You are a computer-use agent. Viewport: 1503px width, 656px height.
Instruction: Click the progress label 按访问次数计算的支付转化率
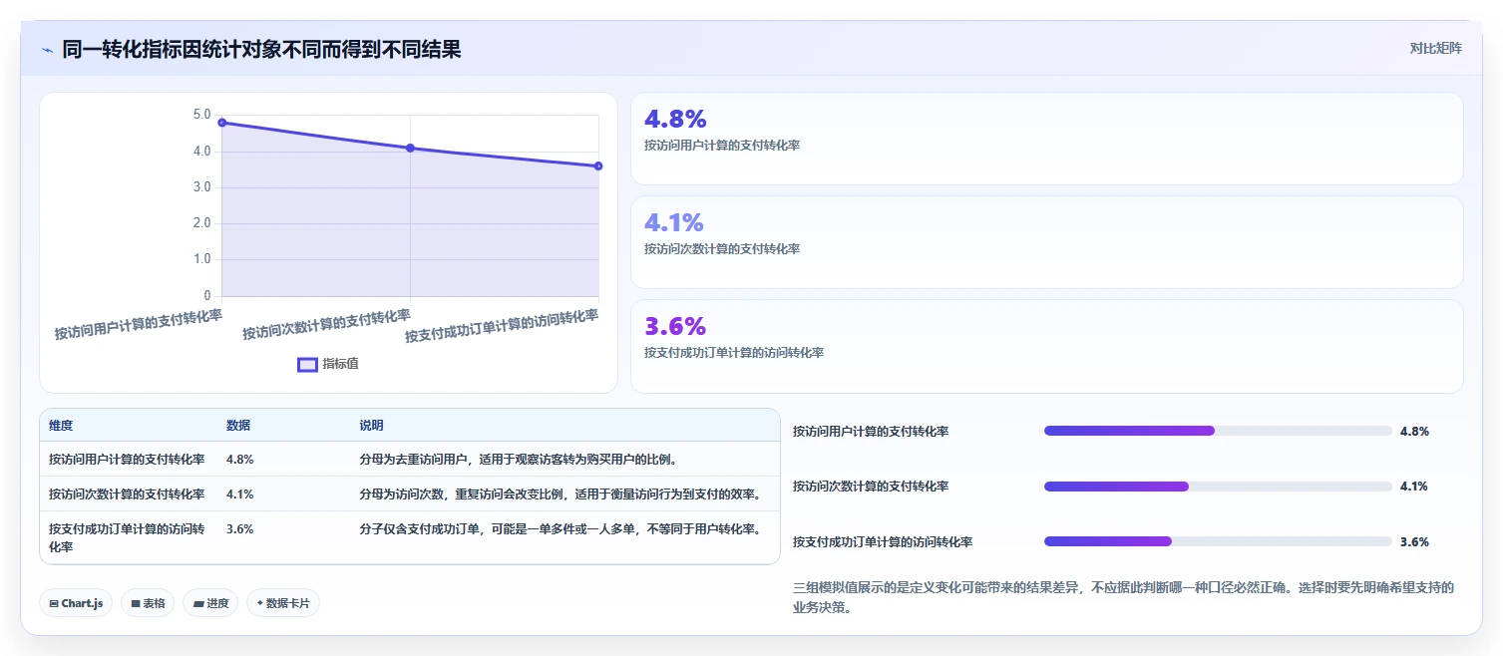pyautogui.click(x=871, y=487)
